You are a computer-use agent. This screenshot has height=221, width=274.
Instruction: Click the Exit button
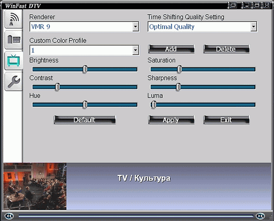point(226,120)
